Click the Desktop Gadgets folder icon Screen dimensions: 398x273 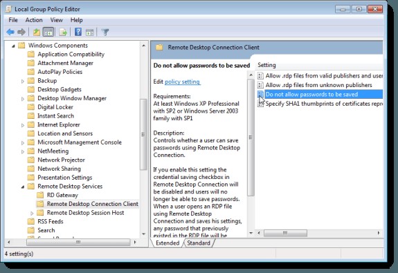[31, 89]
